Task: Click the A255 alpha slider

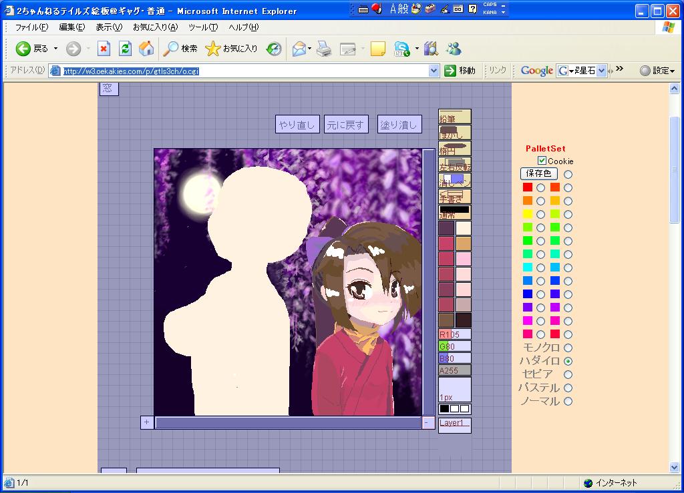Action: click(454, 371)
